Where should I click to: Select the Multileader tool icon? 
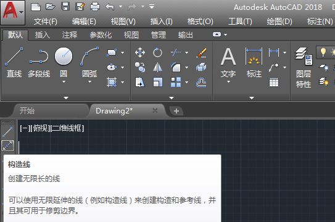click(x=274, y=67)
